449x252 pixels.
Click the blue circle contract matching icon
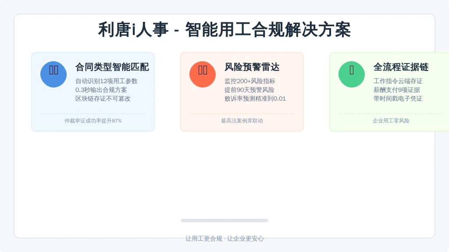(x=53, y=74)
